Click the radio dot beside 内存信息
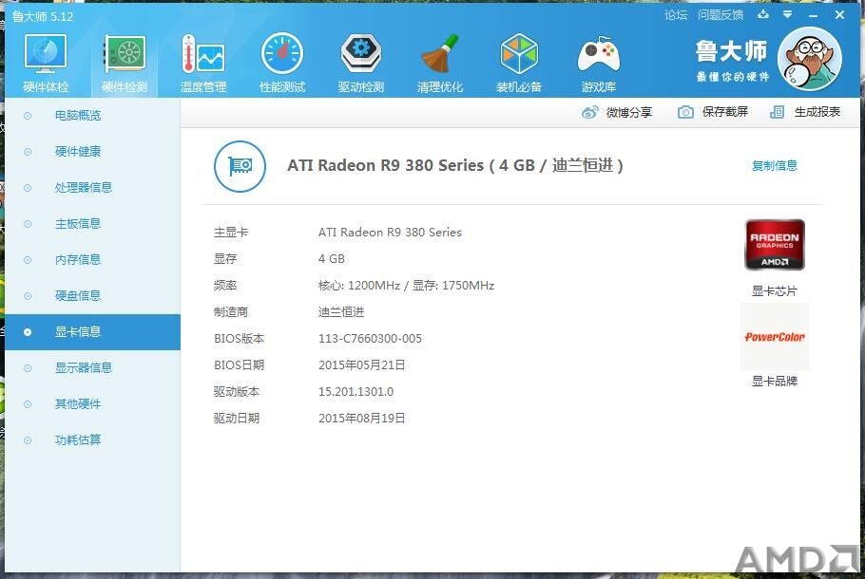Viewport: 865px width, 579px height. point(28,260)
